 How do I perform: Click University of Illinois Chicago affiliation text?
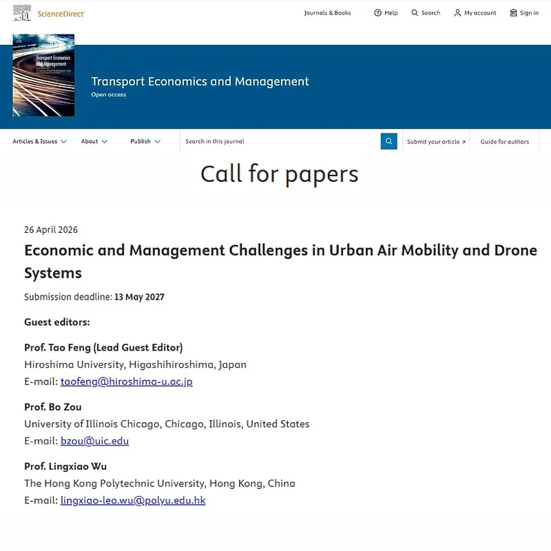tap(167, 424)
